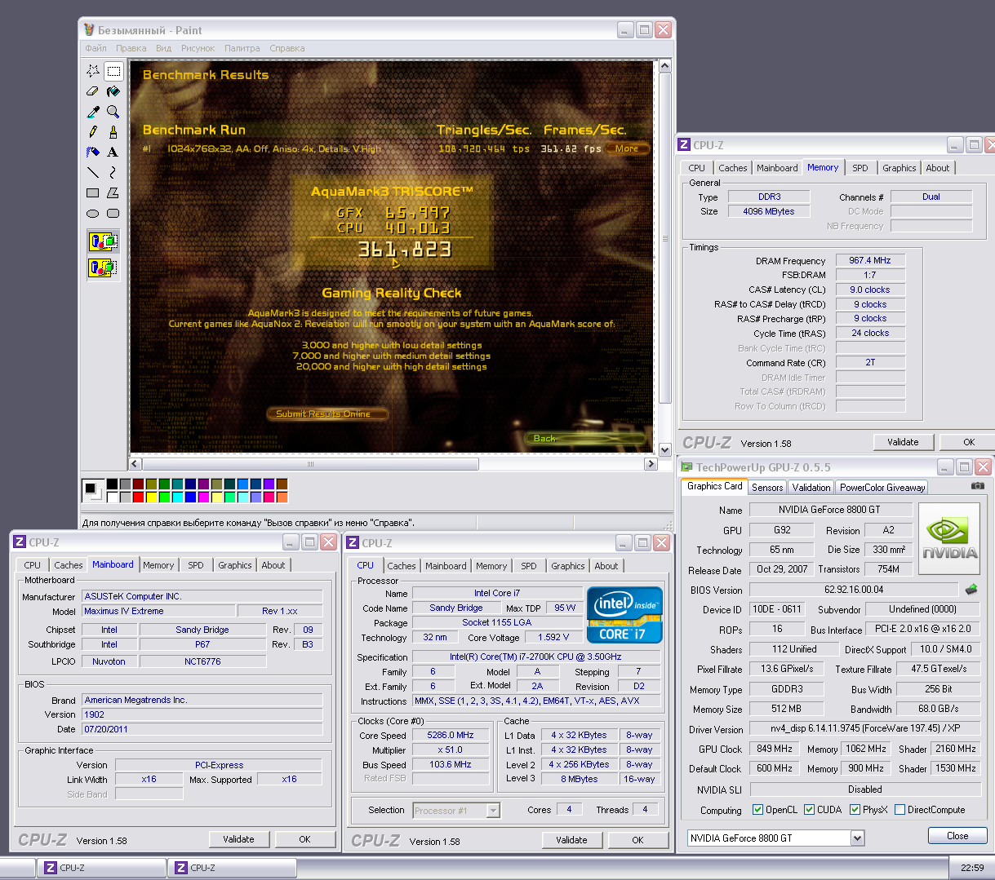Select the Pick Color eyedropper tool
995x880 pixels.
tap(93, 112)
